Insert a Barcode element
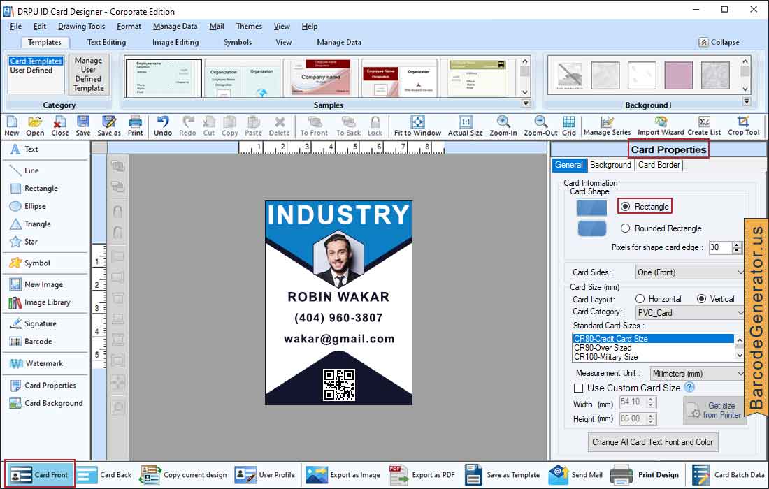This screenshot has width=769, height=489. pos(31,342)
